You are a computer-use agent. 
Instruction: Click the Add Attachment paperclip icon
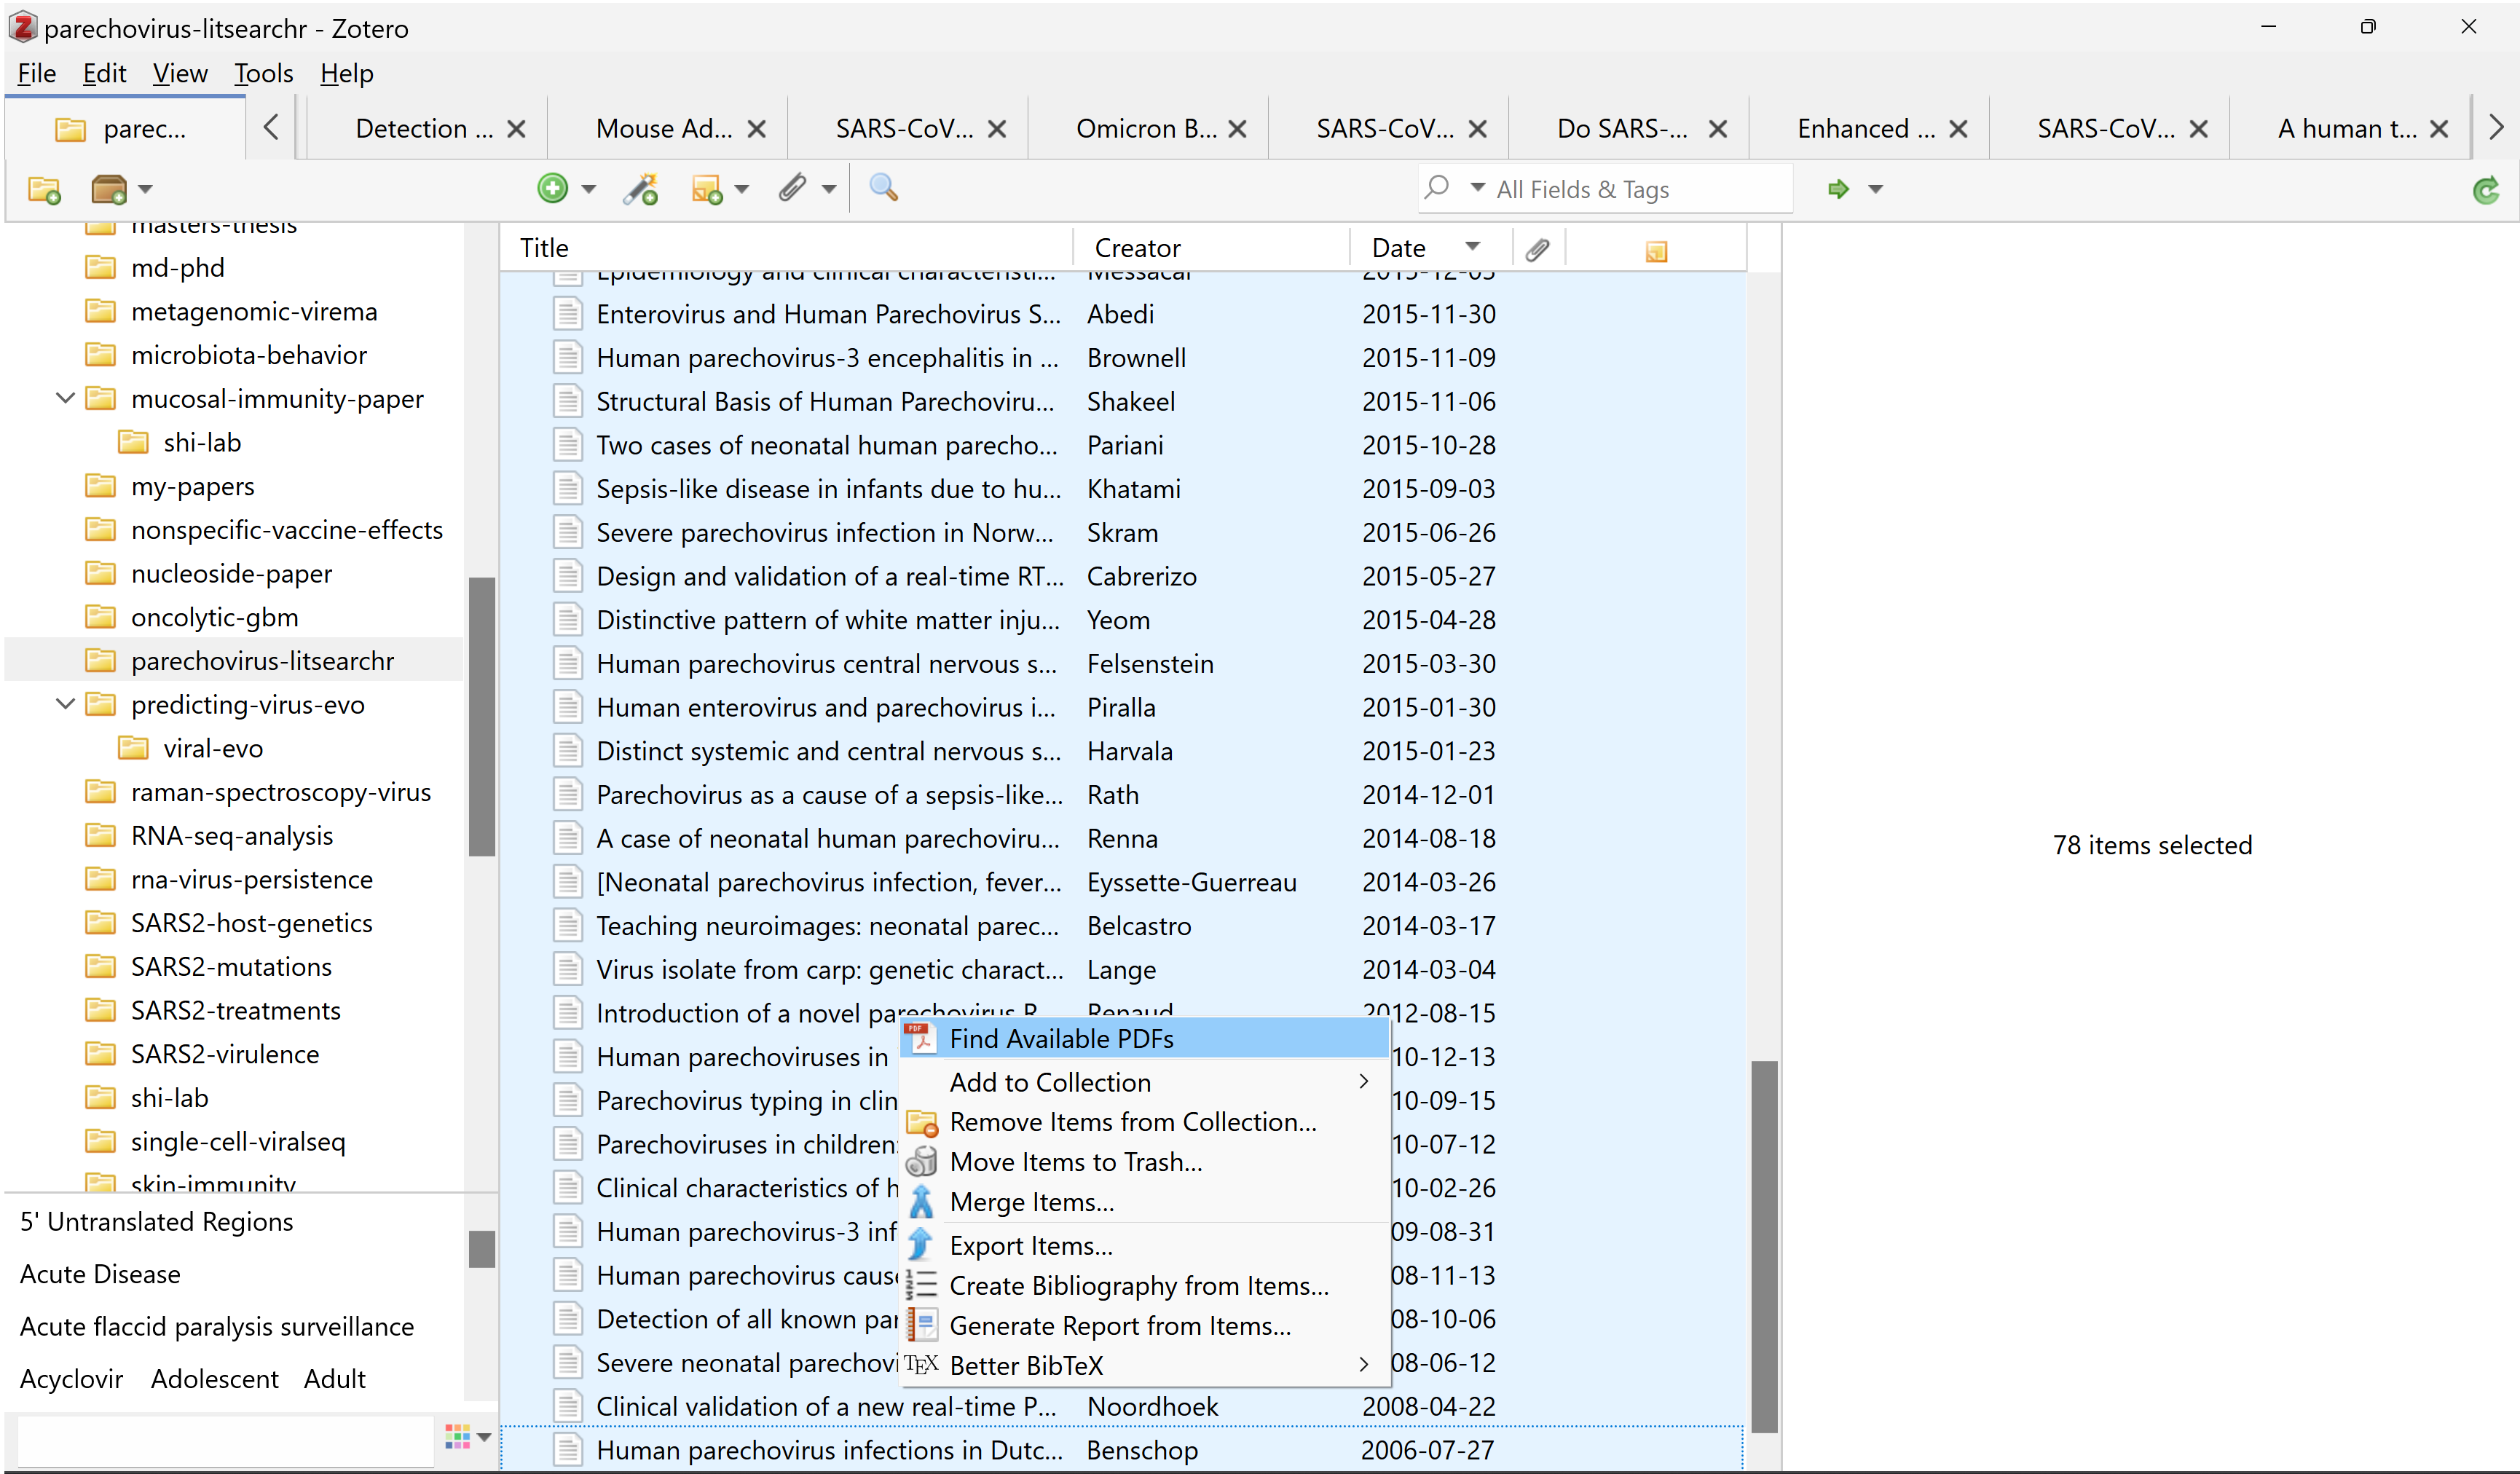click(x=793, y=188)
